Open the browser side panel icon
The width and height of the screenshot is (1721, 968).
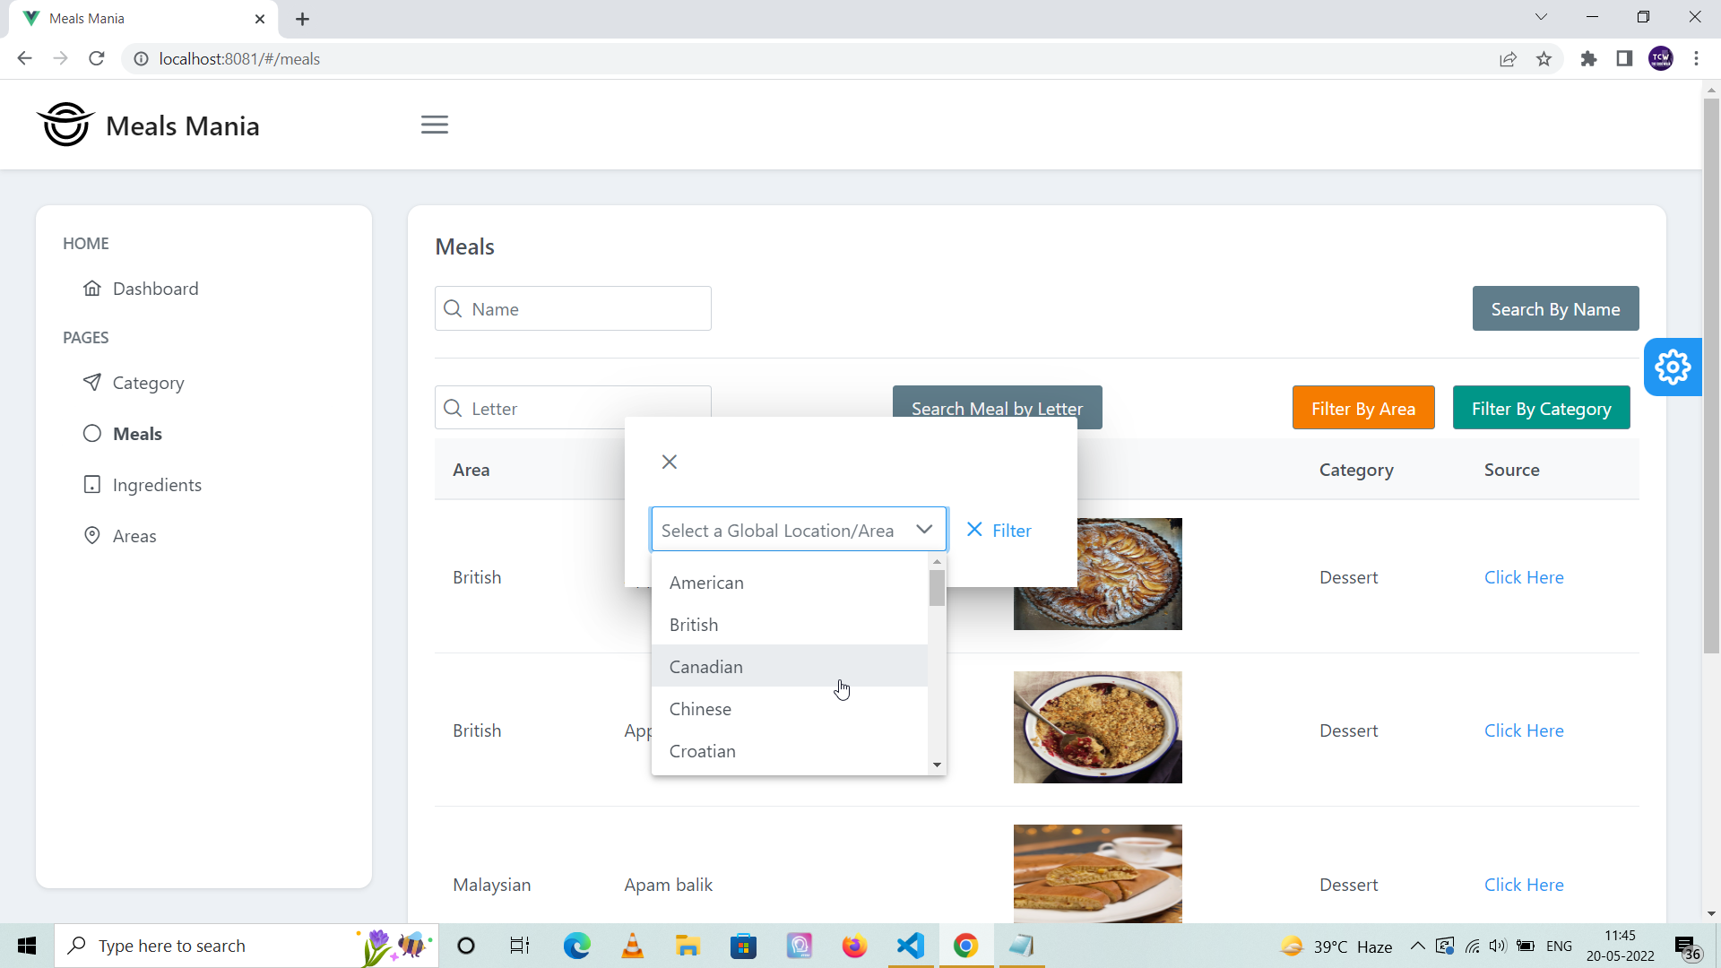[1624, 58]
